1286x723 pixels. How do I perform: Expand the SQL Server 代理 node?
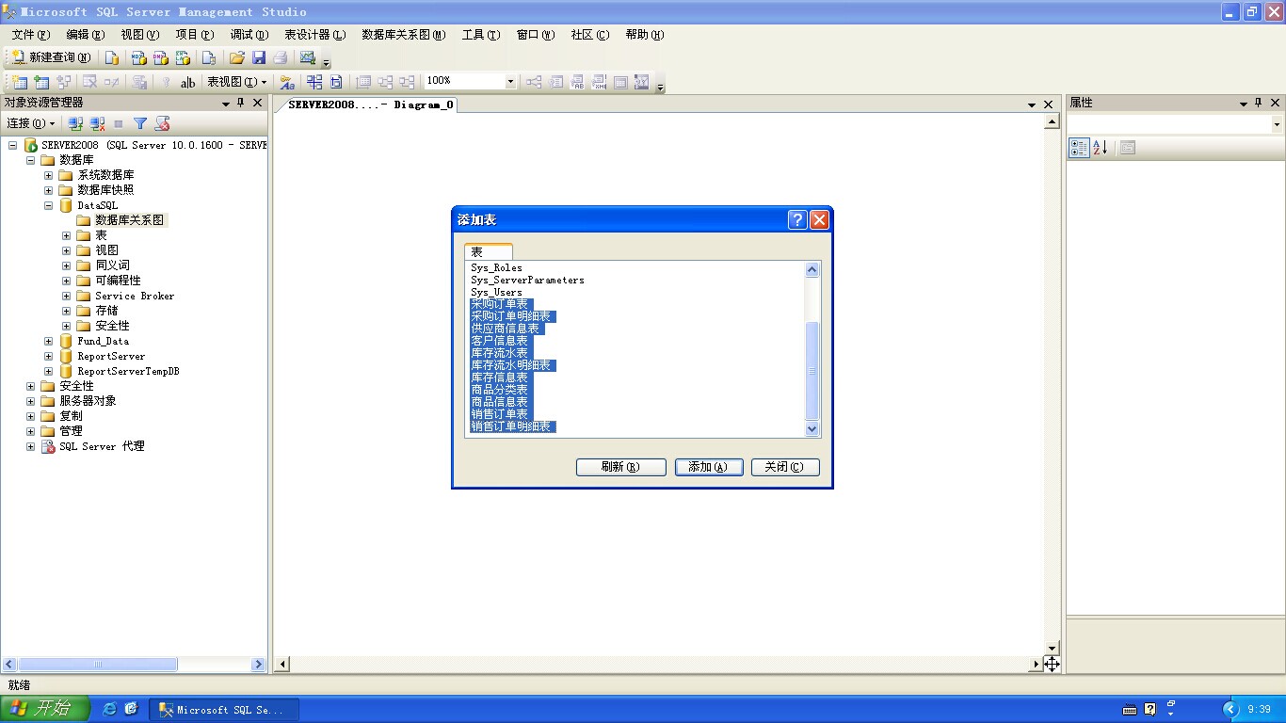(x=31, y=446)
